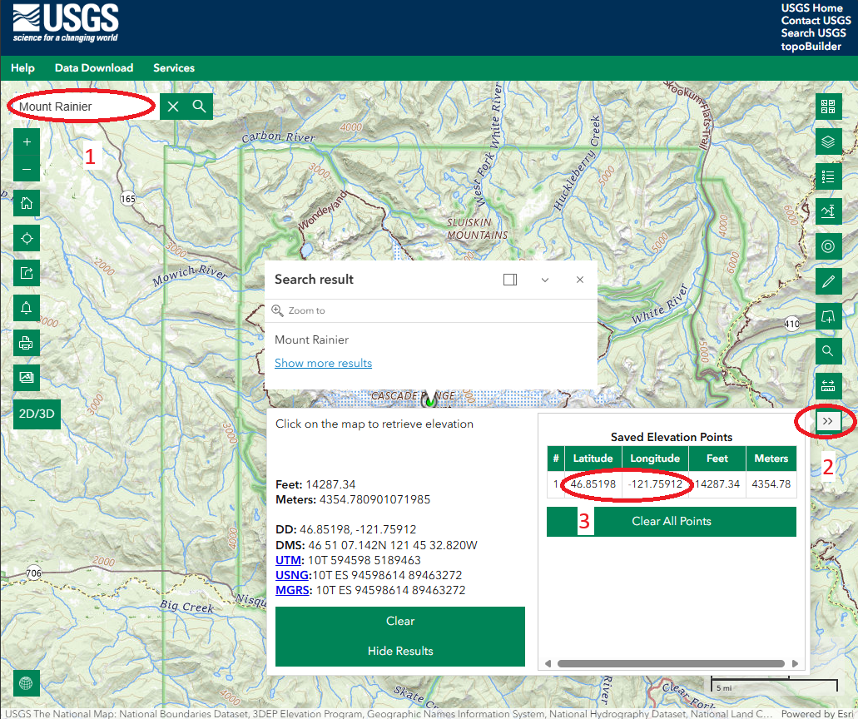Open the elevation profile tool
Image resolution: width=858 pixels, height=719 pixels.
pyautogui.click(x=828, y=211)
